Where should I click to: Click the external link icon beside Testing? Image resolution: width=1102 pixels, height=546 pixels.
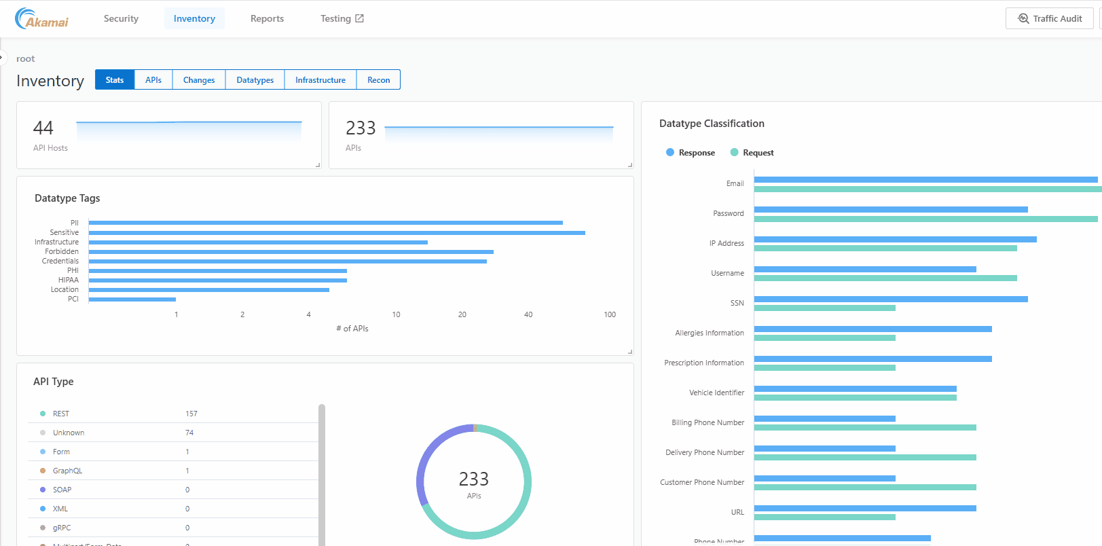click(360, 18)
